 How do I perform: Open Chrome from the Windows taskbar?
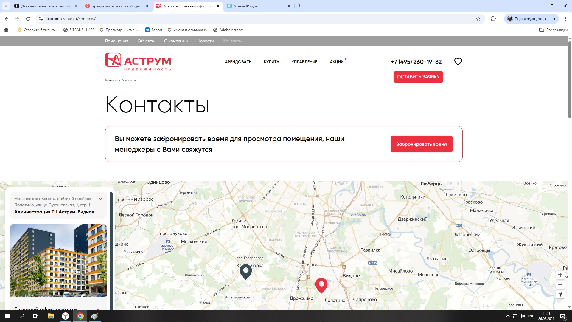point(80,316)
